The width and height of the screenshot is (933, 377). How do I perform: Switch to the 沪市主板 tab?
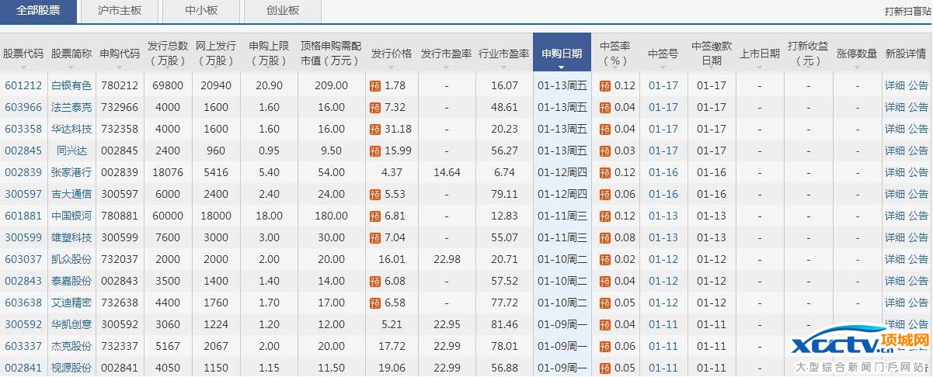[x=119, y=11]
